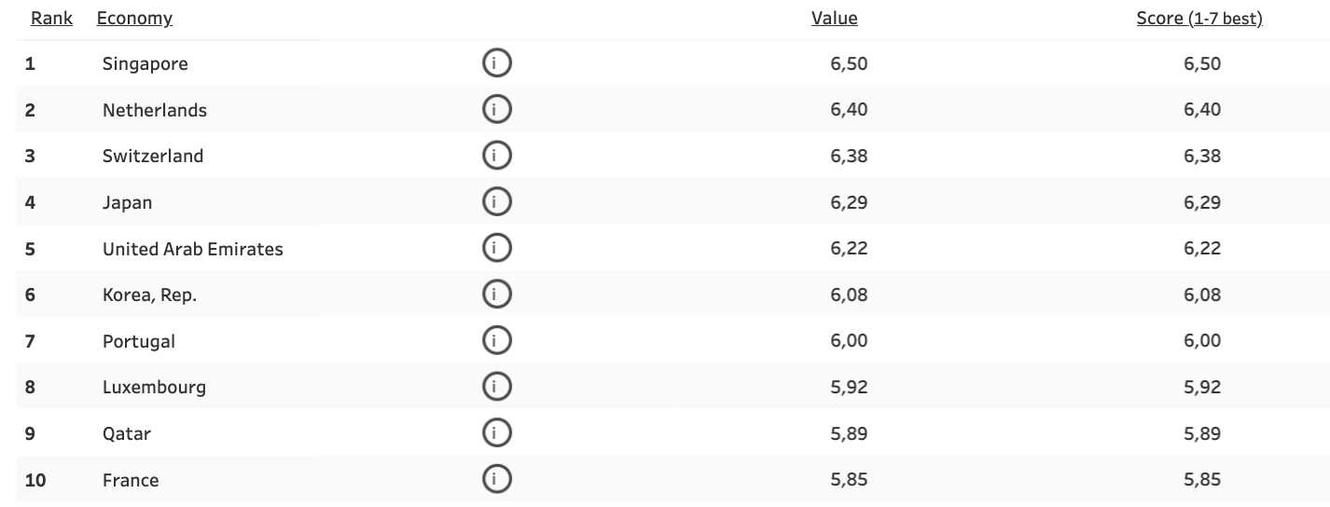Open Japan's info icon

[x=497, y=202]
